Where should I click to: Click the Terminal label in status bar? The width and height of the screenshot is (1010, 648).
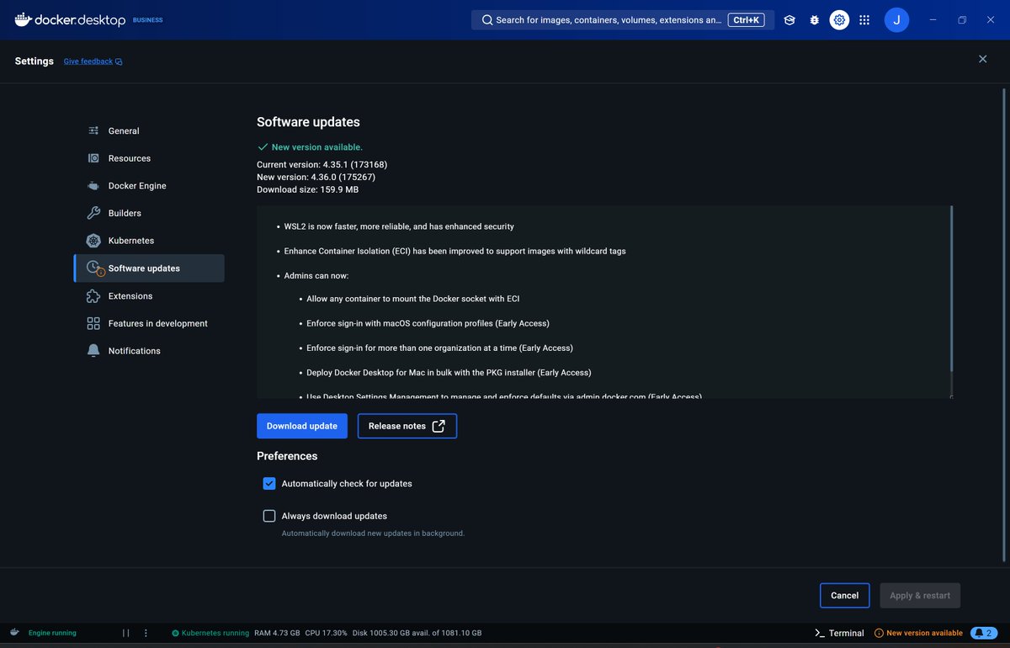click(847, 633)
